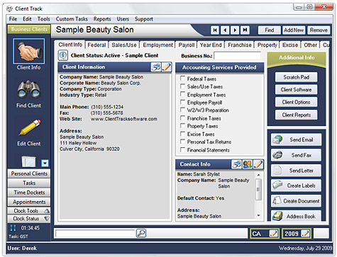Check Personal Tax Returns
Screen dimensions: 337x257
182,142
